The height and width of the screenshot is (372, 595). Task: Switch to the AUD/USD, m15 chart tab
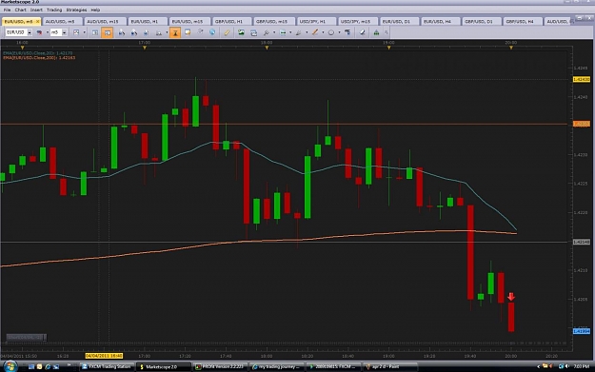point(104,22)
